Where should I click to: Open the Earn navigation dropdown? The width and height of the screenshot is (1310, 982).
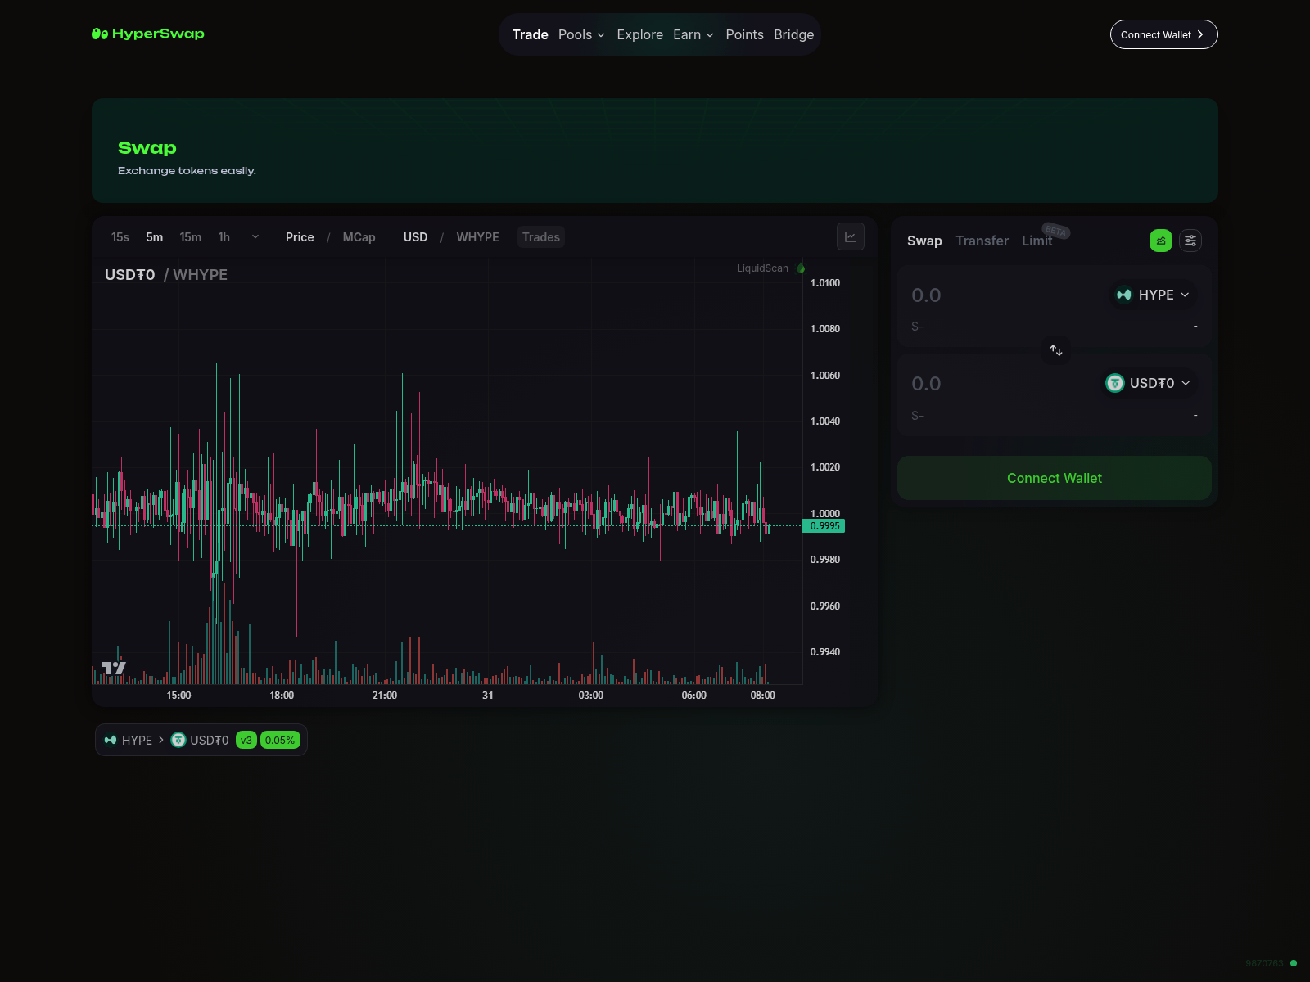point(693,34)
